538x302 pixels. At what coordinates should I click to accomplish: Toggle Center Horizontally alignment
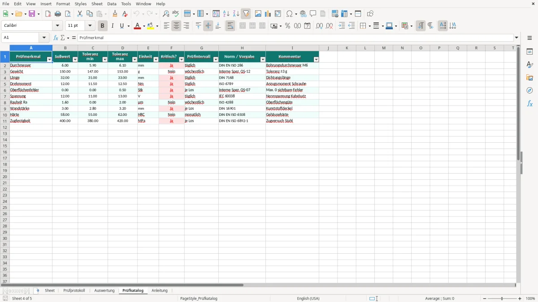176,26
